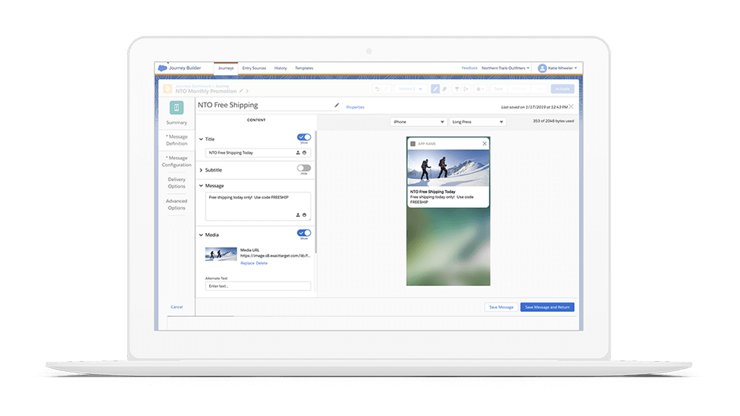This screenshot has height=416, width=740.
Task: Click the Journeys Dashboard breadcrumb
Action: tap(194, 86)
